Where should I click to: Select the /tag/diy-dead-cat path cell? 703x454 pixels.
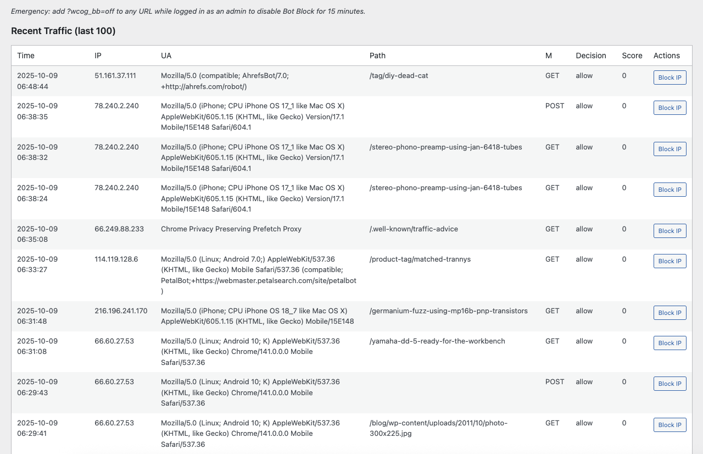pos(399,76)
